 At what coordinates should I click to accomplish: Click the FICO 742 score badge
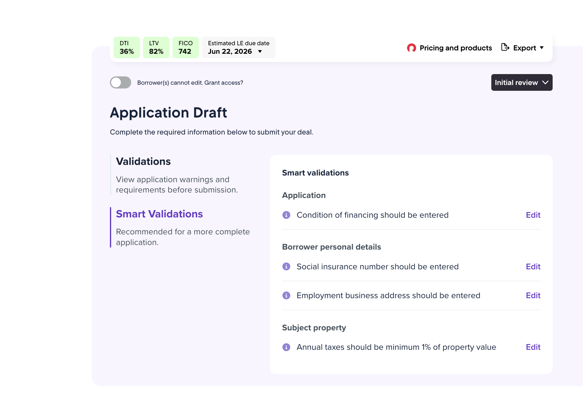click(x=186, y=48)
